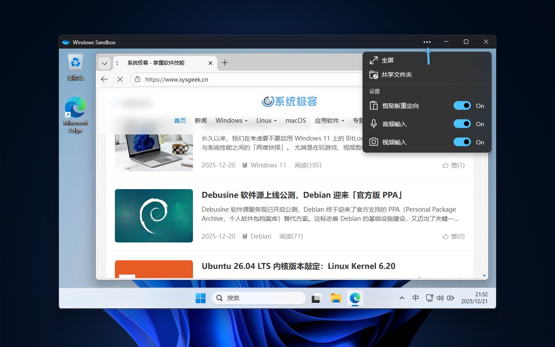
Task: Select the 新闻 menu item in site navigation
Action: (x=201, y=121)
